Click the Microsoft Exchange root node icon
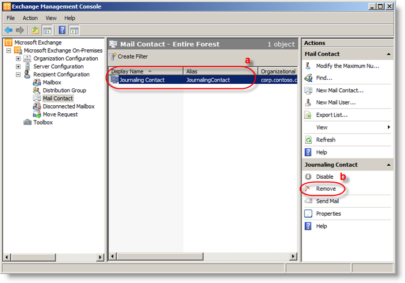This screenshot has height=283, width=405. point(8,42)
